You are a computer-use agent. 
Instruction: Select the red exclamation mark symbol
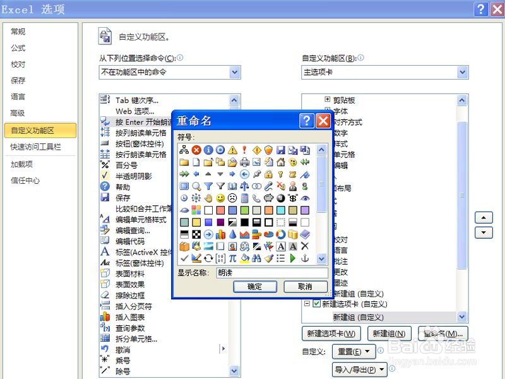[244, 150]
